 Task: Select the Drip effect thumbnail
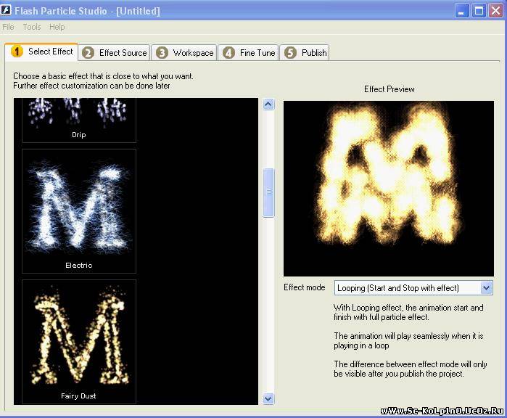[x=79, y=120]
